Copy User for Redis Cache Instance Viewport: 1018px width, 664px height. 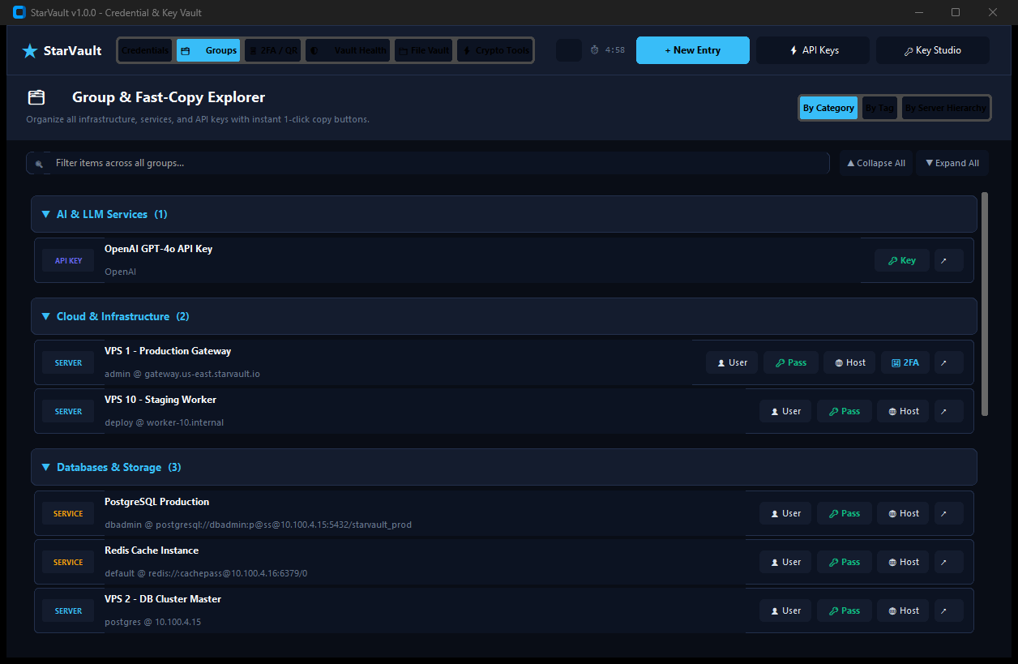pyautogui.click(x=785, y=562)
